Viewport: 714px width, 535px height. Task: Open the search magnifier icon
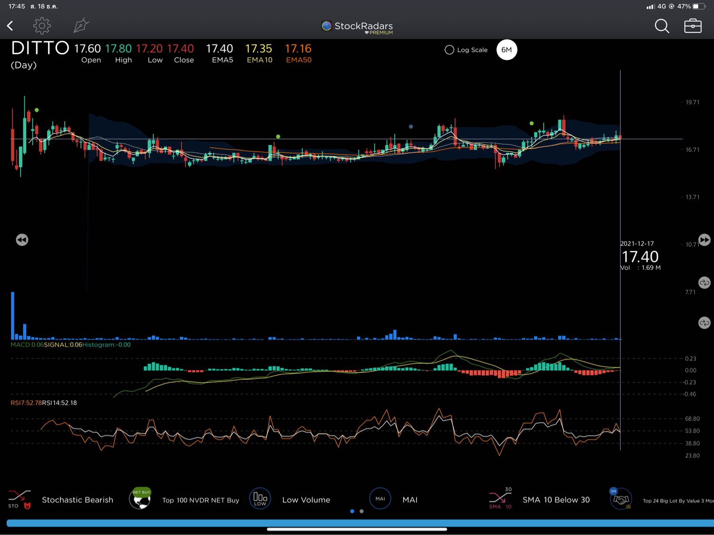click(662, 26)
